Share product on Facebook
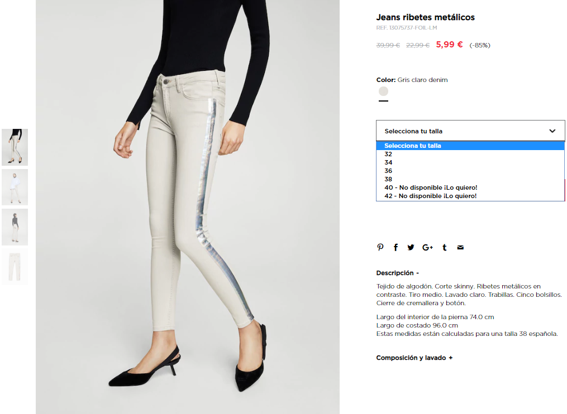The height and width of the screenshot is (414, 567). 396,248
